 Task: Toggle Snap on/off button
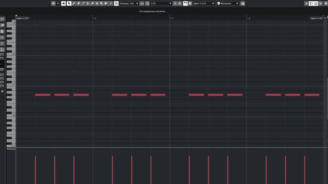tap(116, 4)
